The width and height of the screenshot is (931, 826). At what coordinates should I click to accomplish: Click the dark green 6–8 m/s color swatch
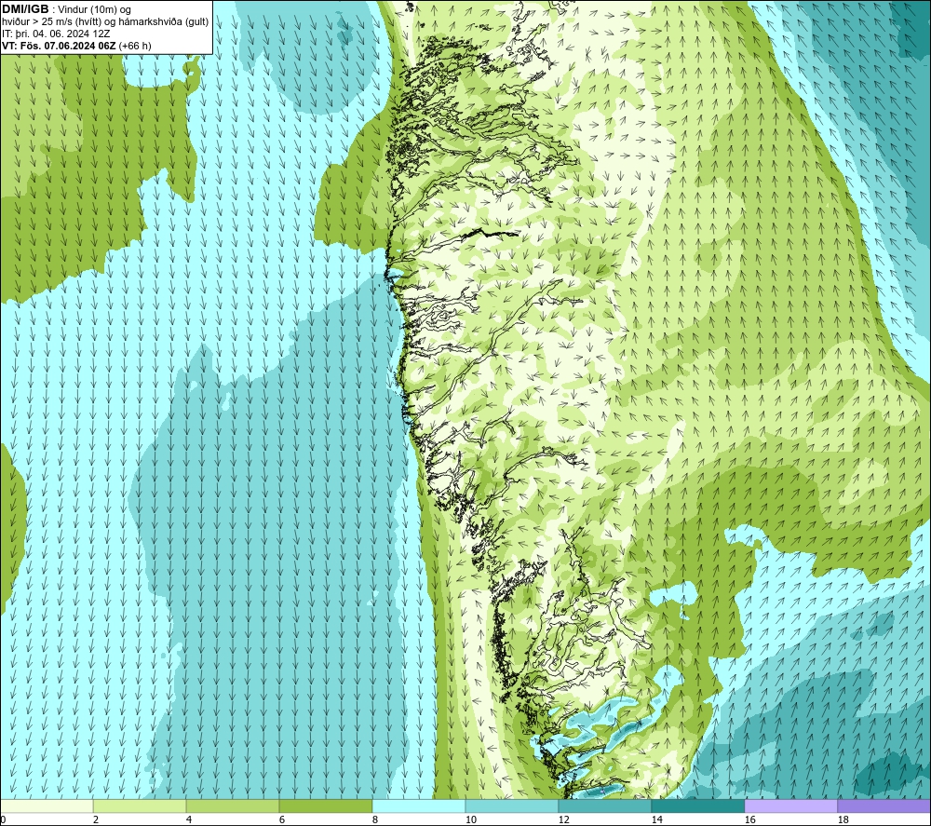coord(325,806)
